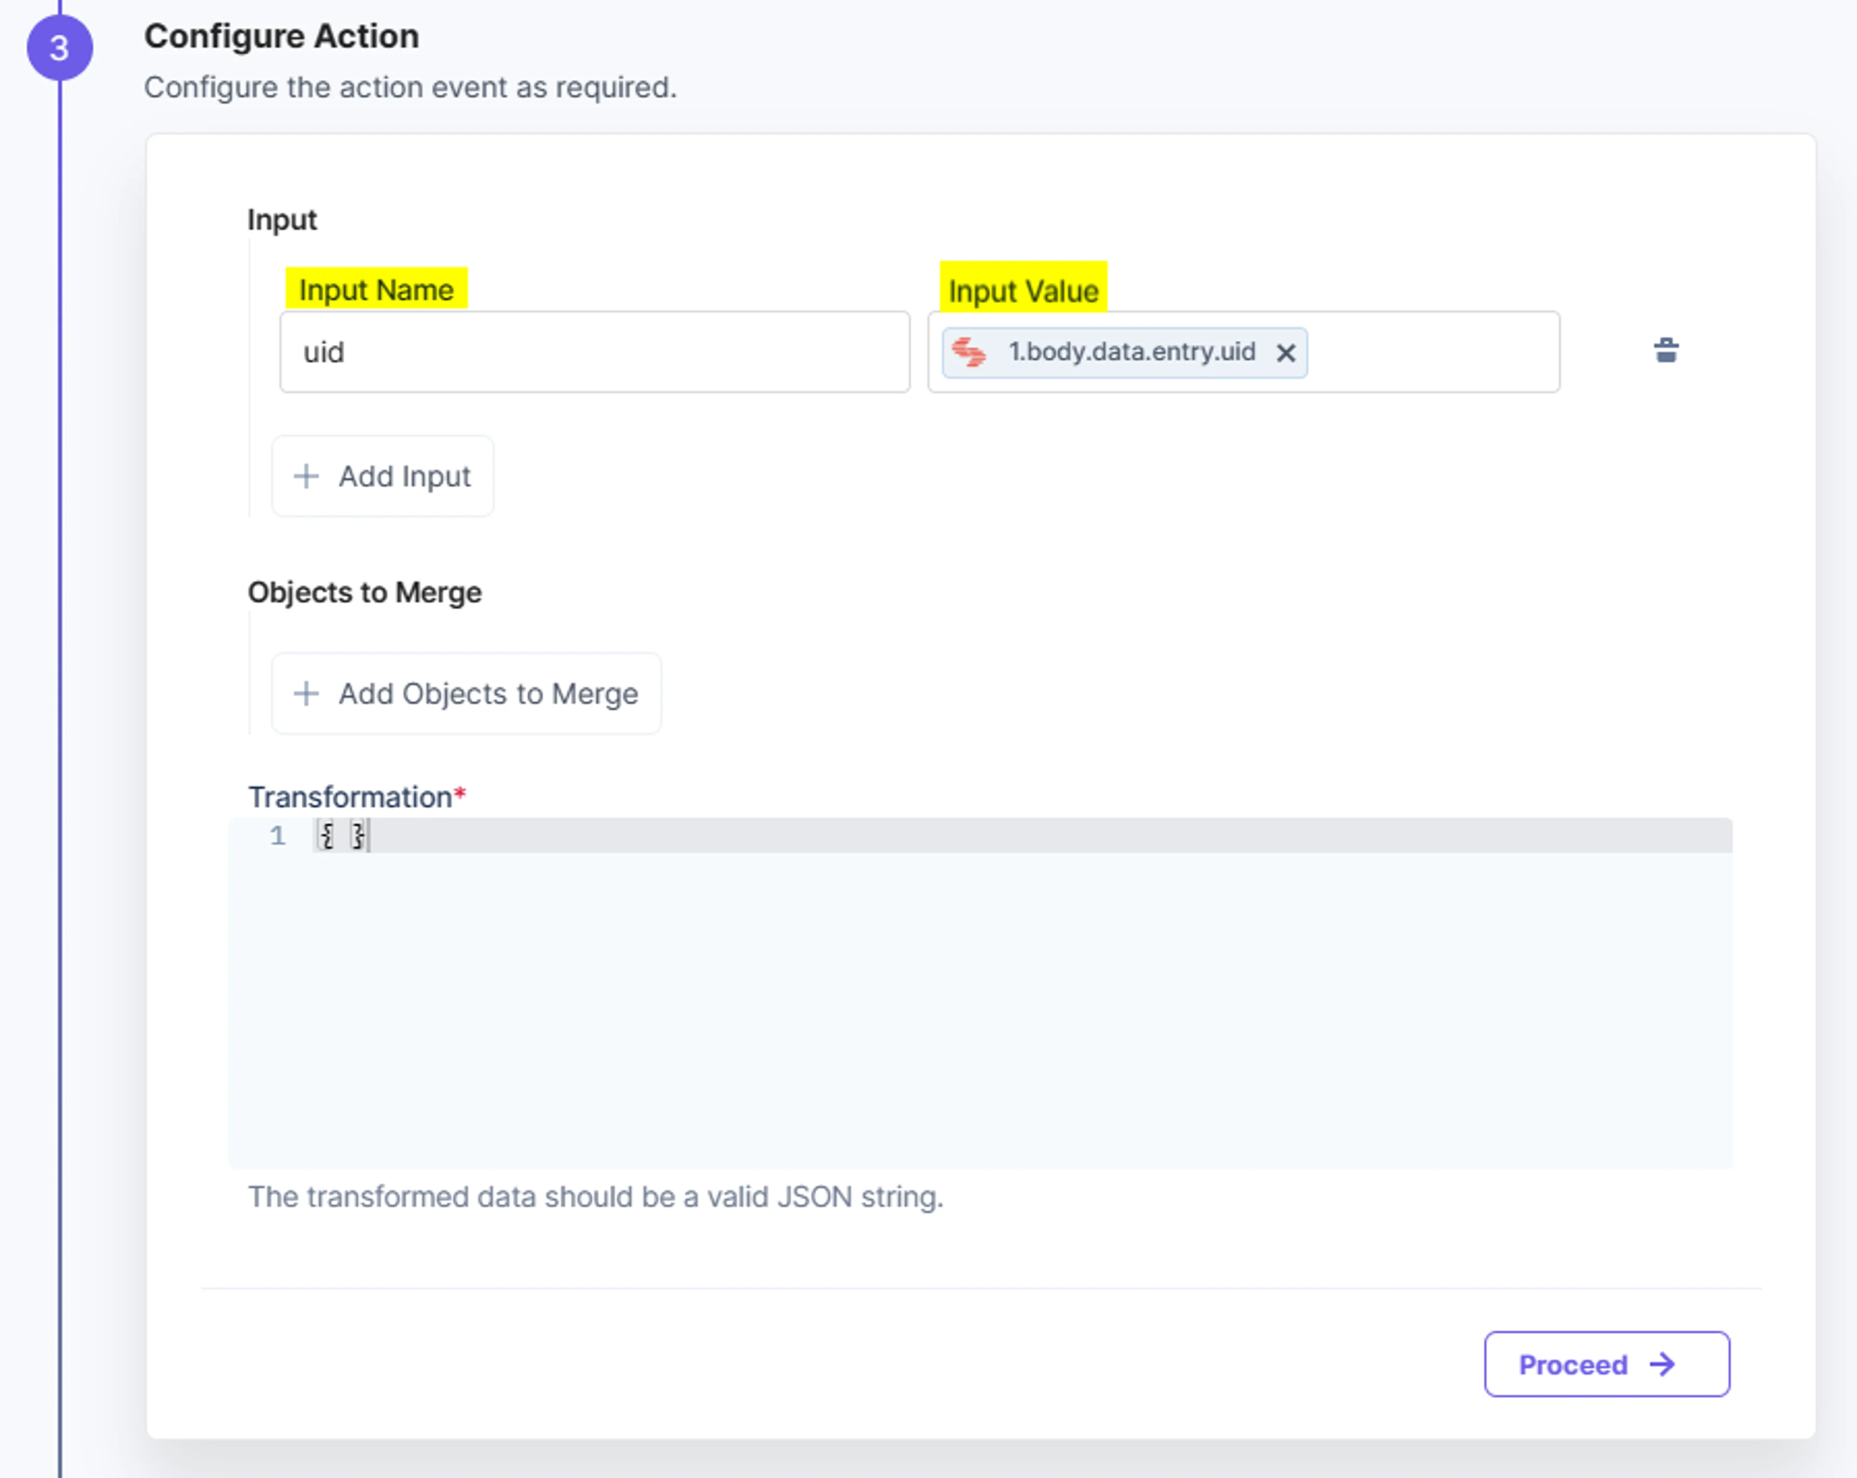Click the Add Input button
Viewport: 1857px width, 1478px height.
click(383, 476)
